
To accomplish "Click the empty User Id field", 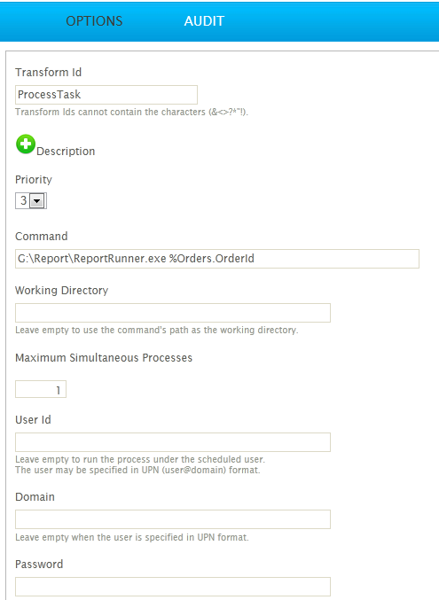I will (173, 442).
